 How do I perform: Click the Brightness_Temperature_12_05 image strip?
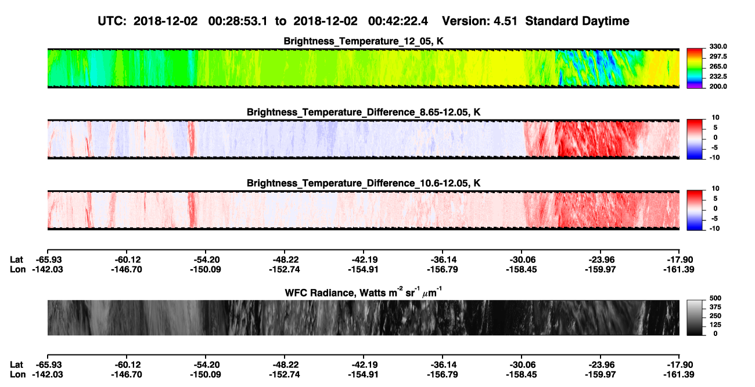363,68
